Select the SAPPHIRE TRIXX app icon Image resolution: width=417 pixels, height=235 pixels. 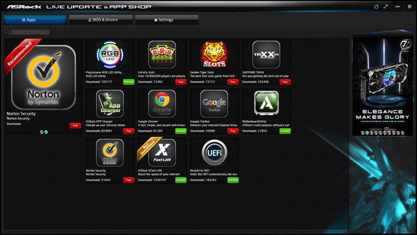(x=266, y=55)
